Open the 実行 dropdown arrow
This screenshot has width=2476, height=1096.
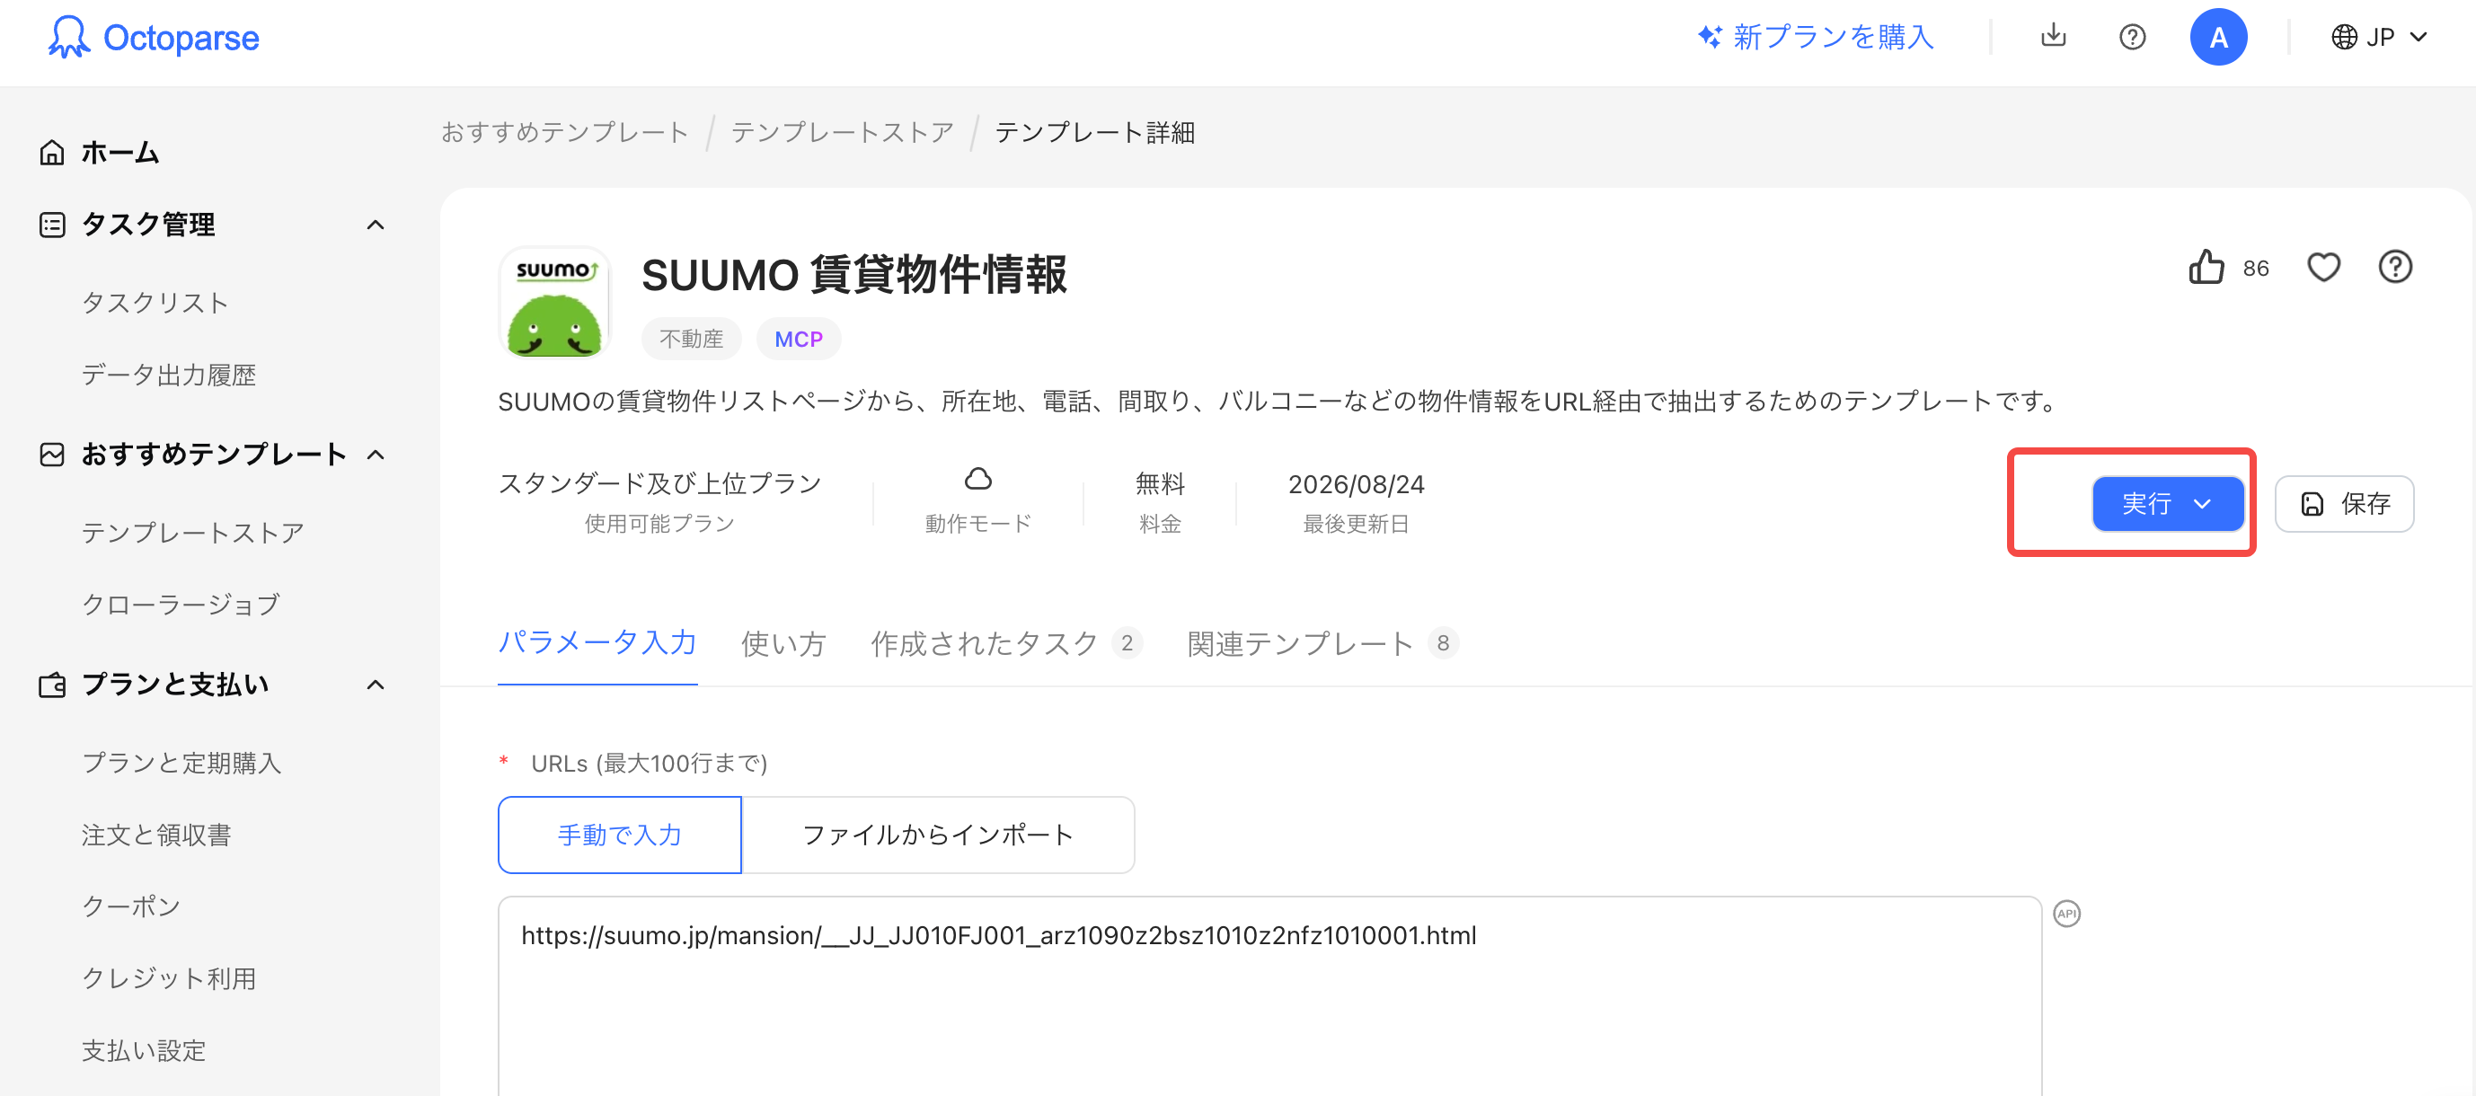[x=2202, y=504]
